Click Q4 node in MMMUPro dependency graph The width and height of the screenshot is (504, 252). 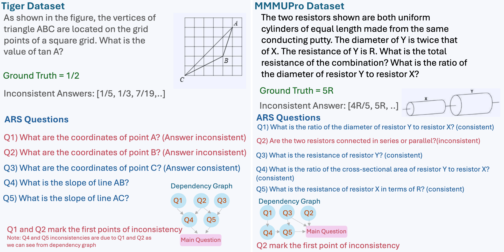click(x=268, y=232)
